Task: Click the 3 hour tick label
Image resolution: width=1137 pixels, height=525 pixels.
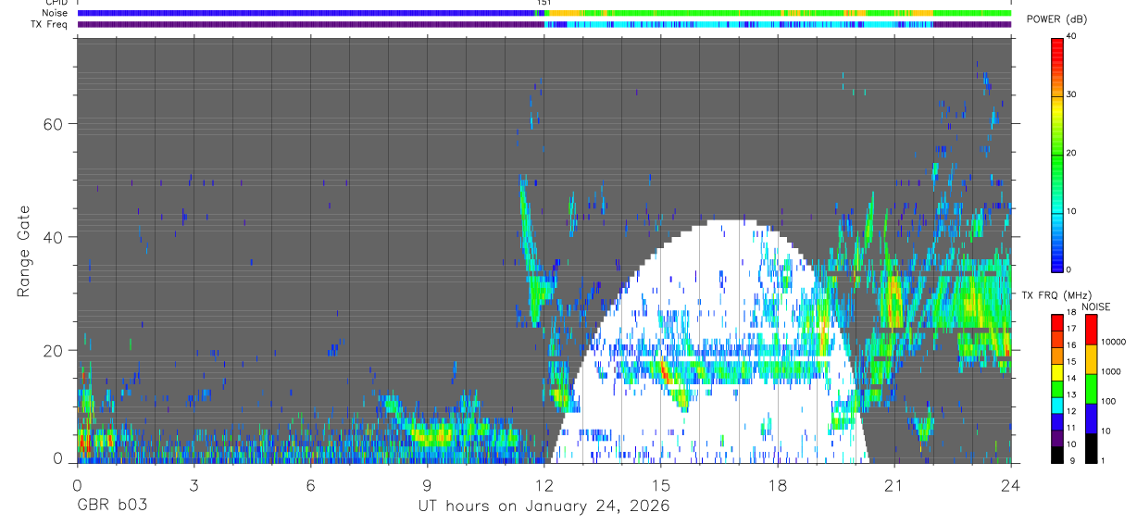Action: pos(194,484)
